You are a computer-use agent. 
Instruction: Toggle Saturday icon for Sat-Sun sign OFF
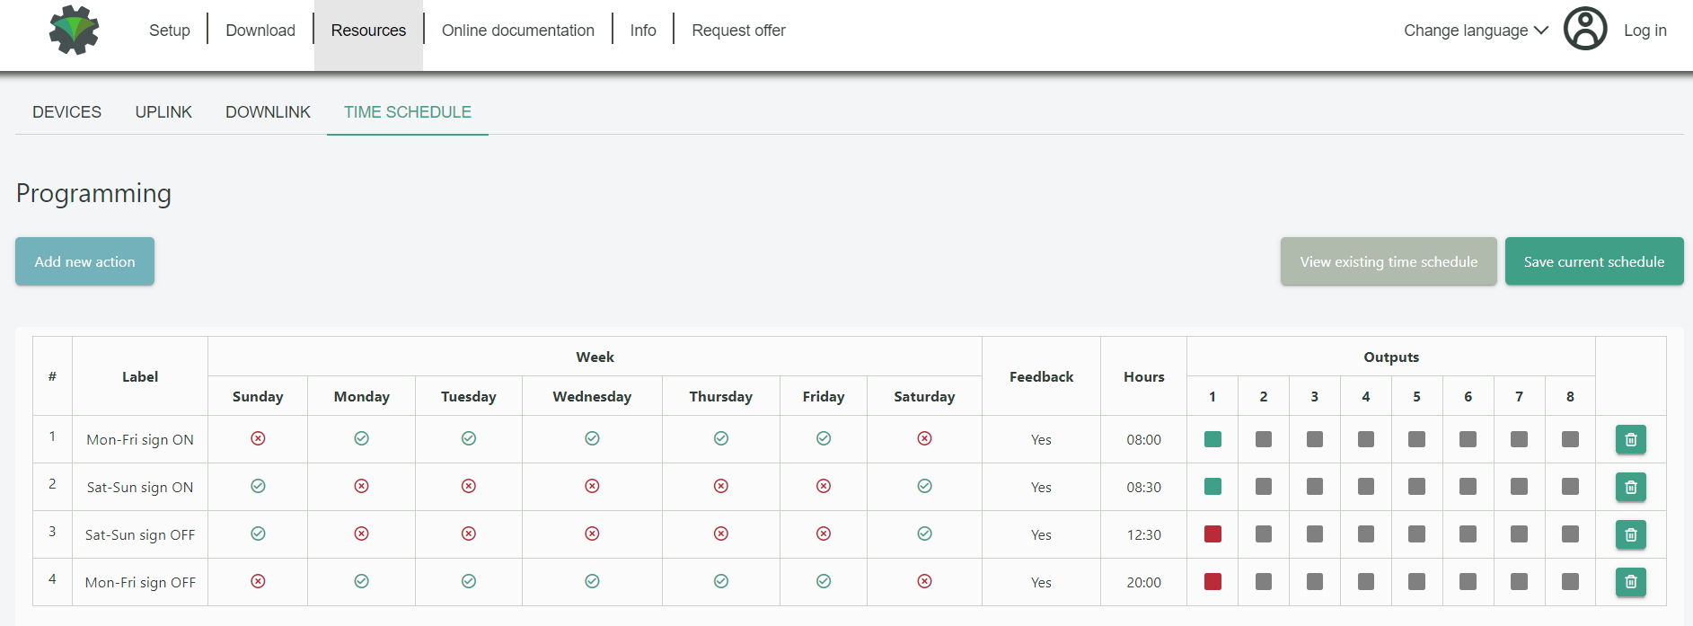pos(924,534)
